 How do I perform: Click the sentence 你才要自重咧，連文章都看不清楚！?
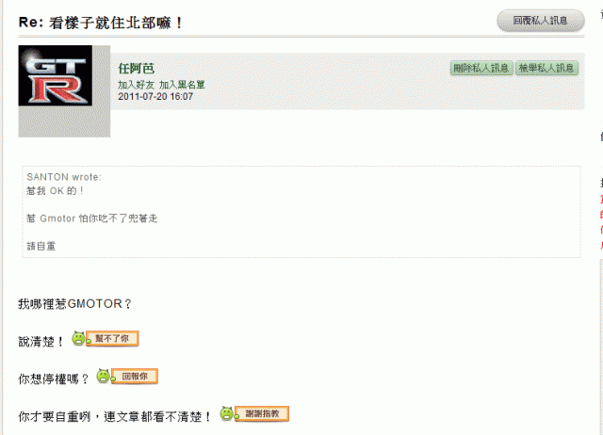tap(115, 415)
